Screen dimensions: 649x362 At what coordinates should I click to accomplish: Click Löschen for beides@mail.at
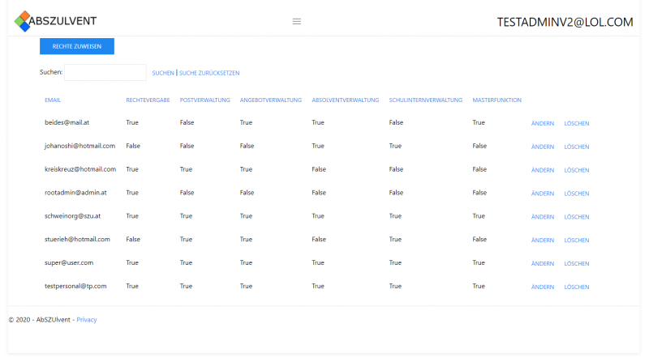(577, 123)
